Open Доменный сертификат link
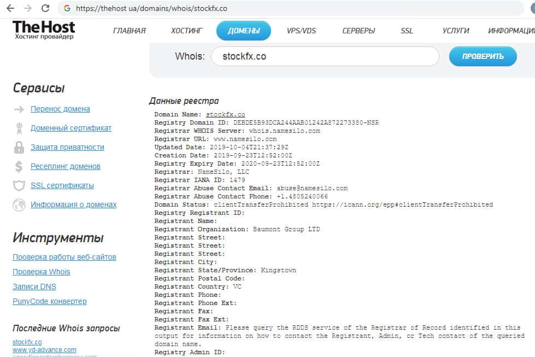The width and height of the screenshot is (535, 357). tap(71, 128)
